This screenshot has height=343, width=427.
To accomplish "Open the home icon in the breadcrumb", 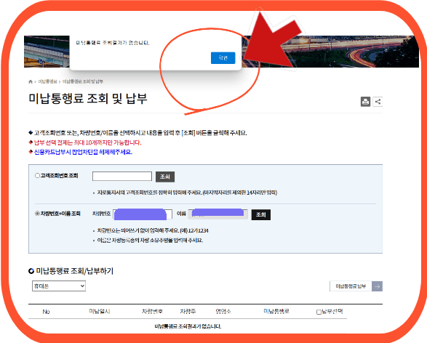I will (x=31, y=81).
